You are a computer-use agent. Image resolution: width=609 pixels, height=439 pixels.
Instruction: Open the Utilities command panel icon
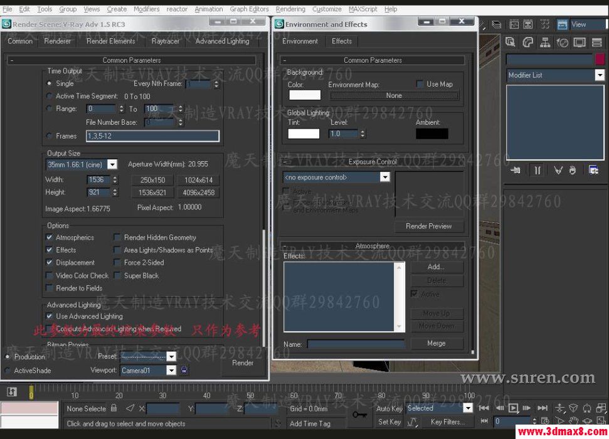pos(597,42)
